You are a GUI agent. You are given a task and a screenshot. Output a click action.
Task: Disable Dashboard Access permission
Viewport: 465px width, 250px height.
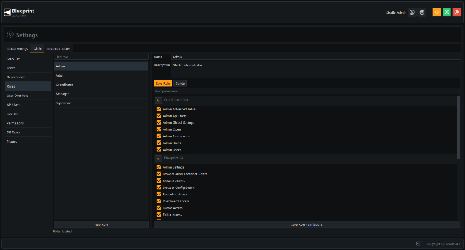tap(159, 201)
